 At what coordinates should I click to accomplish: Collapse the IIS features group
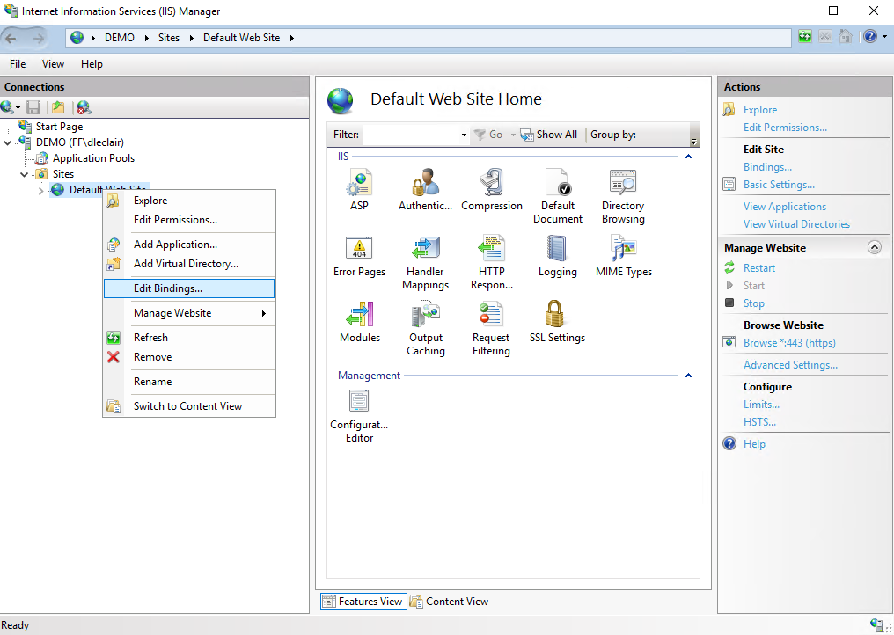point(688,157)
